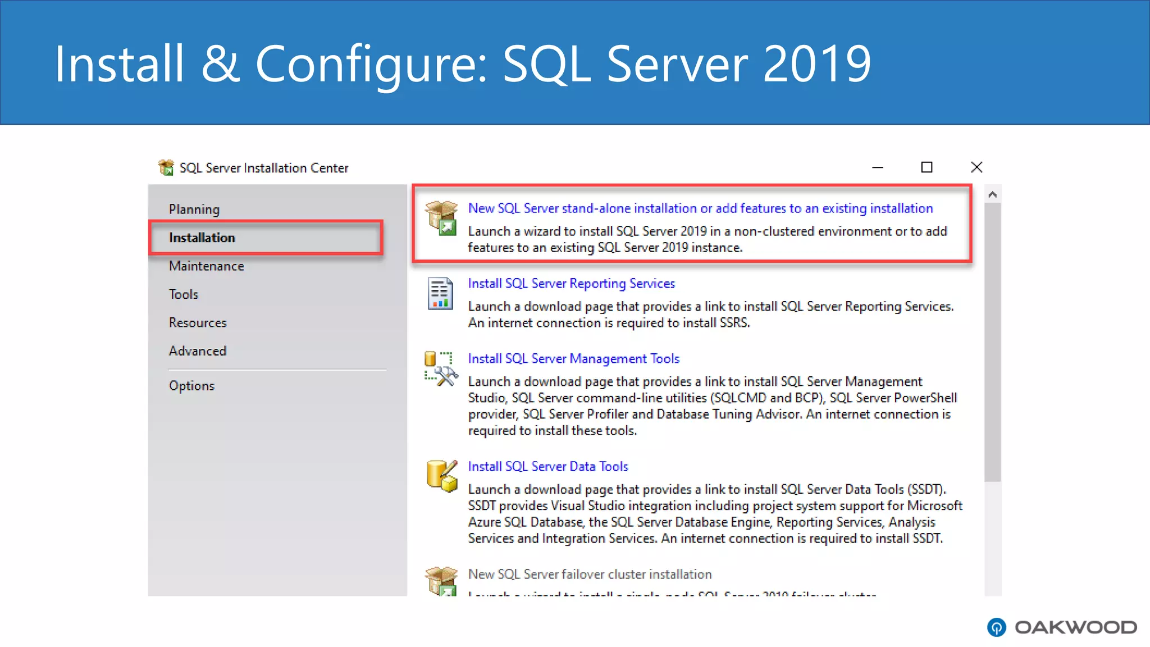Click the stand-alone installation box icon
The image size is (1150, 647).
(441, 218)
